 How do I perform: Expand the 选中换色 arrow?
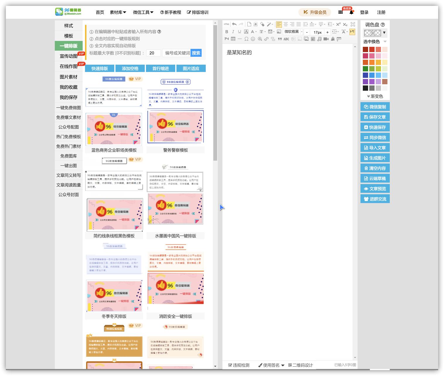385,42
